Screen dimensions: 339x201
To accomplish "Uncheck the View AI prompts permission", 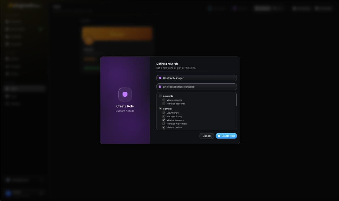I will (x=164, y=120).
